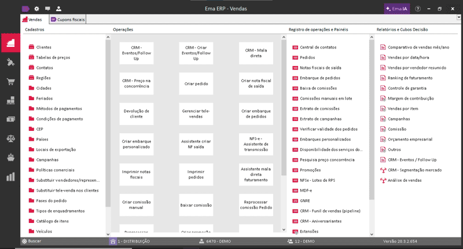This screenshot has width=463, height=249.
Task: Open Tabelas de preços cadastro
Action: pyautogui.click(x=53, y=57)
